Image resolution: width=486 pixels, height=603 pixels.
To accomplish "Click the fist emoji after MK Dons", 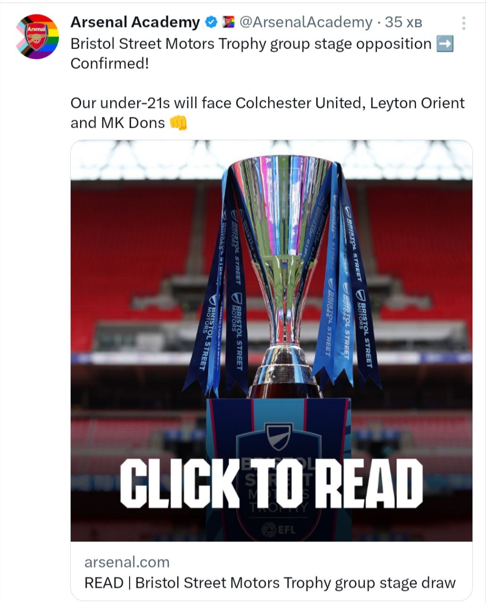I will [178, 123].
